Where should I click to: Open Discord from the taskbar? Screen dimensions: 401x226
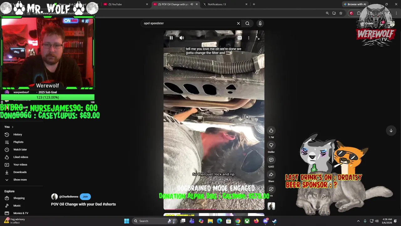tap(266, 221)
